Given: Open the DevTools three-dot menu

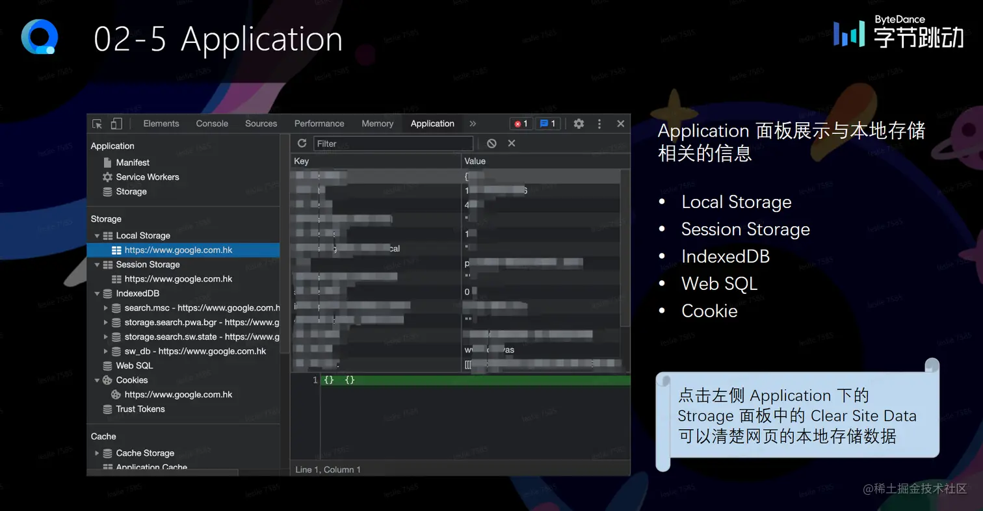Looking at the screenshot, I should [599, 124].
